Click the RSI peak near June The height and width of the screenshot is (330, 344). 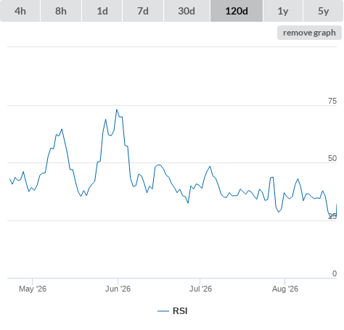coord(117,110)
